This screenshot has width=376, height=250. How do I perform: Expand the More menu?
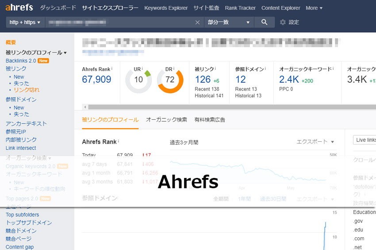coord(314,8)
